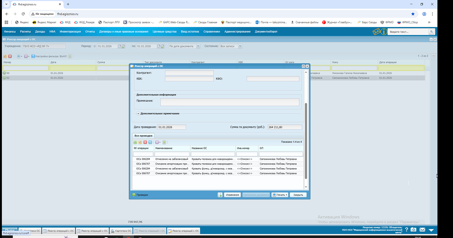The width and height of the screenshot is (453, 238).
Task: Click the edit pencil icon in main registry toolbar
Action: click(5, 56)
